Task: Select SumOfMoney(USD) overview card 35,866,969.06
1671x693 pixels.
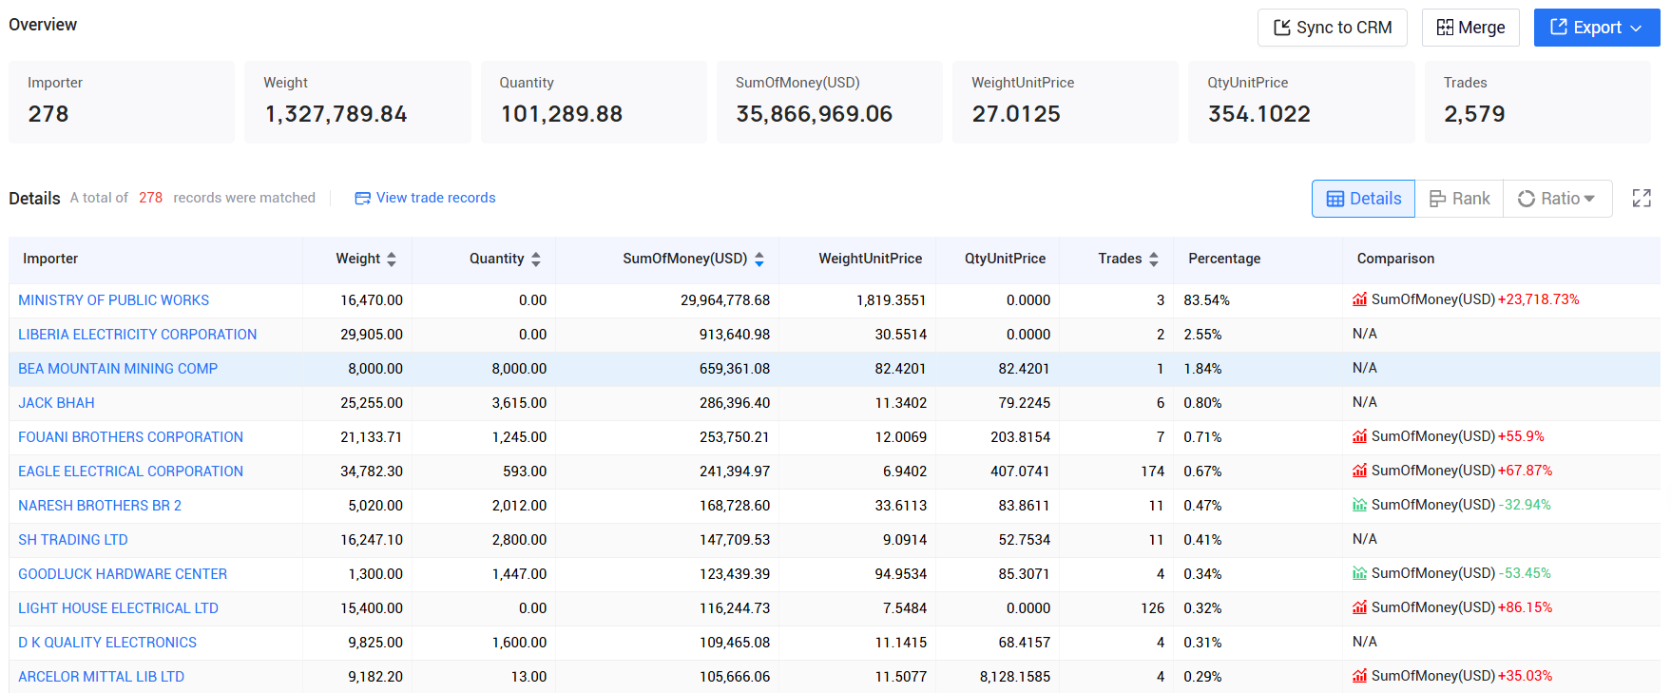Action: 830,102
